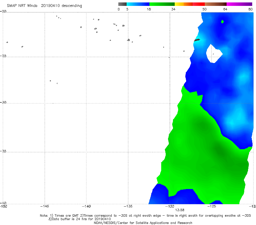Image resolution: width=256 pixels, height=225 pixels.
Task: Click the longitude label '-145'
Action: point(45,206)
